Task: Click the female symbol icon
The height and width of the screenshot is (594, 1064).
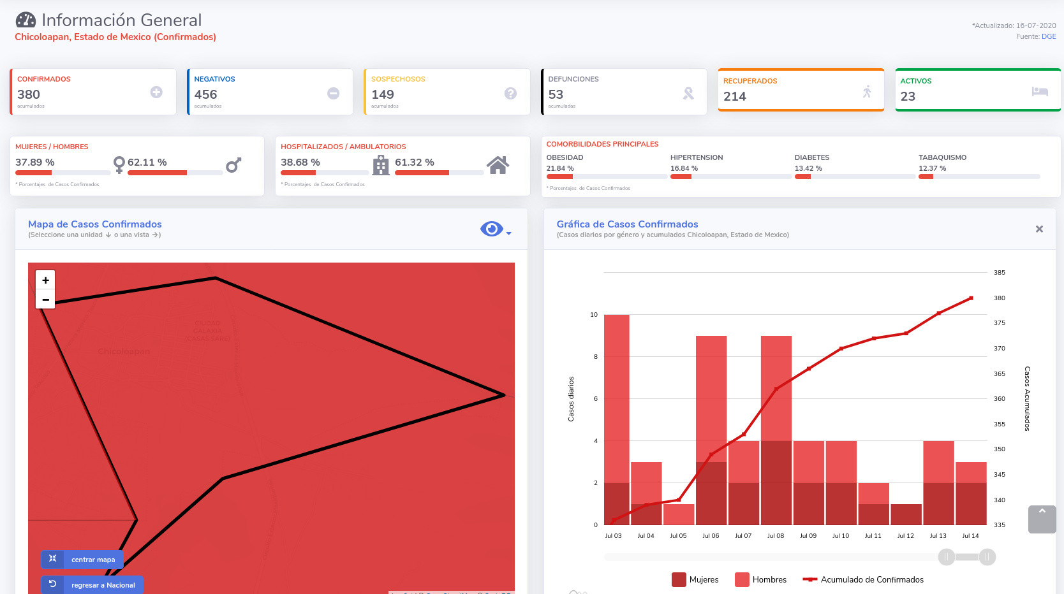Action: click(119, 165)
